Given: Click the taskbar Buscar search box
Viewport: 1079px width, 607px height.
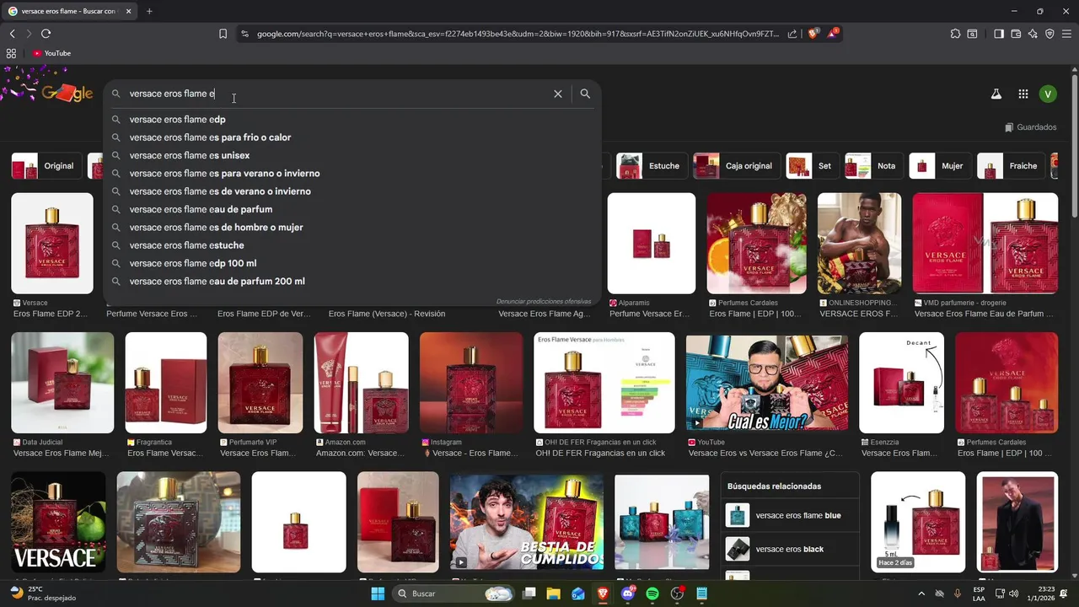Looking at the screenshot, I should [454, 594].
